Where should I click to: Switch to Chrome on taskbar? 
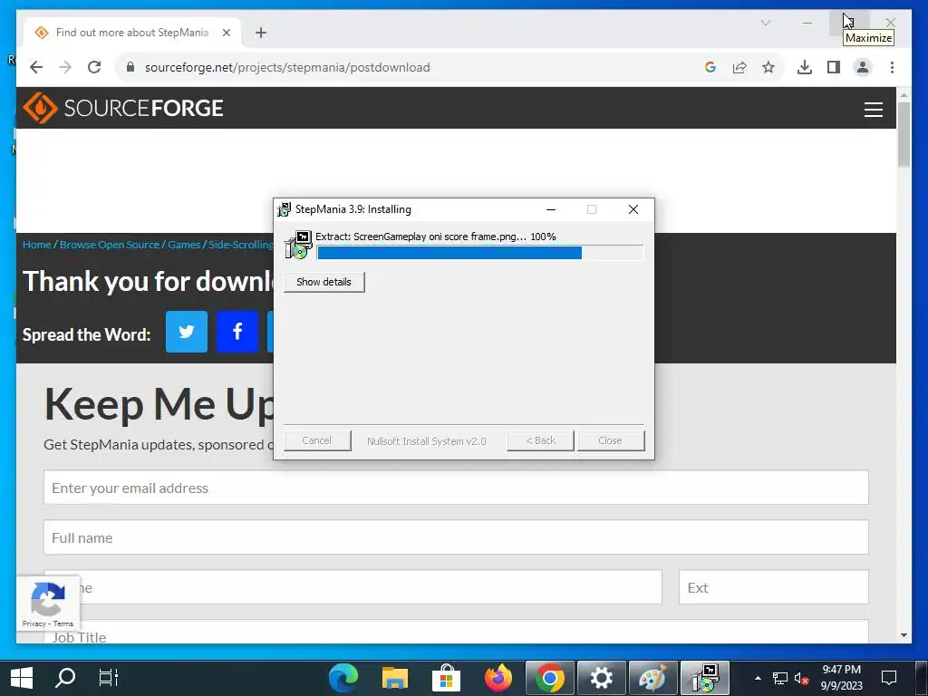(549, 678)
